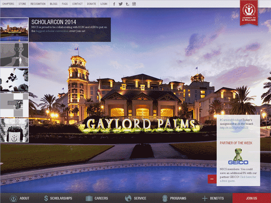Open the Recognition menu item
Image resolution: width=271 pixels, height=203 pixels.
point(38,4)
